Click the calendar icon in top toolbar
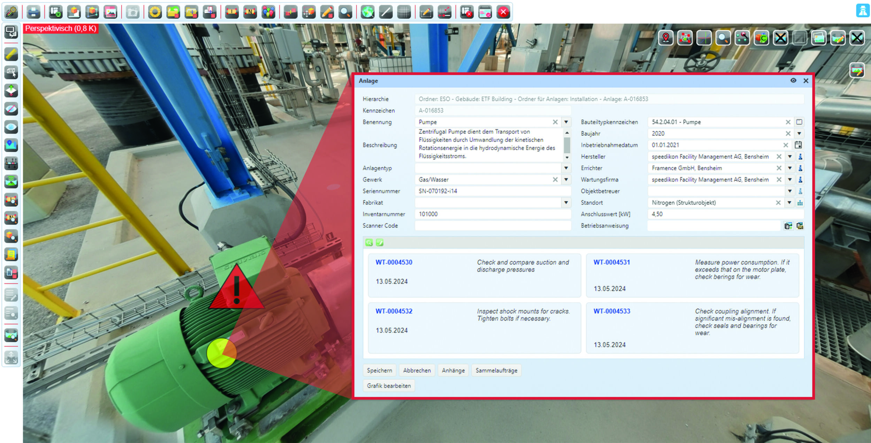The image size is (871, 443). tap(485, 12)
